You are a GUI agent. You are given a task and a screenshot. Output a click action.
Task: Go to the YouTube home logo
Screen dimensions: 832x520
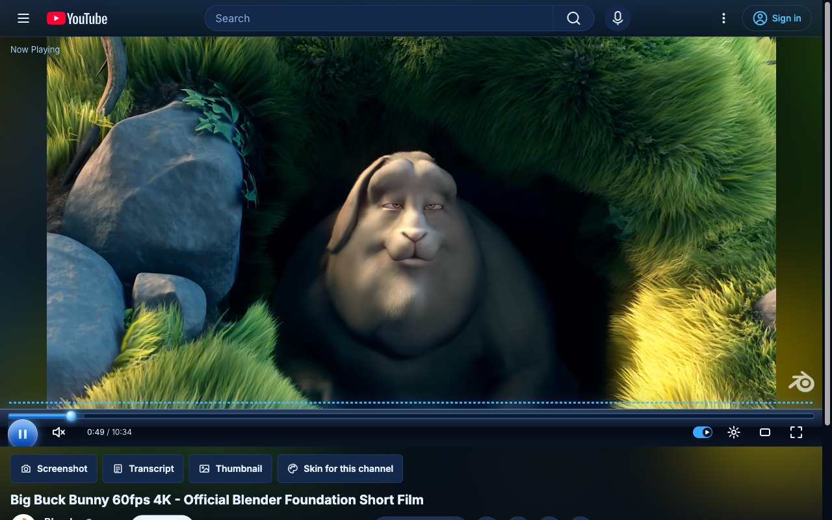(77, 18)
